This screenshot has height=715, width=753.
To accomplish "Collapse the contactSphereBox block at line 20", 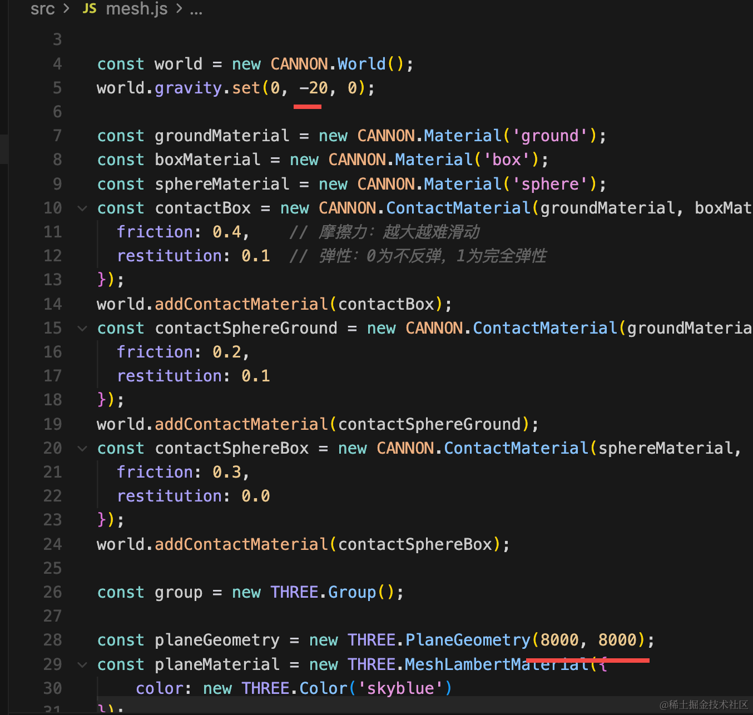I will [x=82, y=449].
